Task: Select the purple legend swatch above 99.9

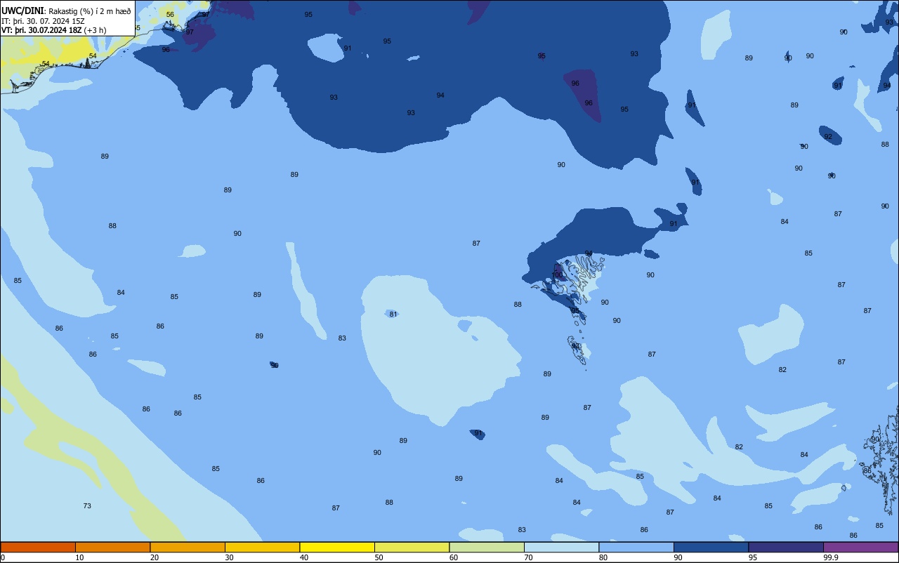Action: (860, 547)
